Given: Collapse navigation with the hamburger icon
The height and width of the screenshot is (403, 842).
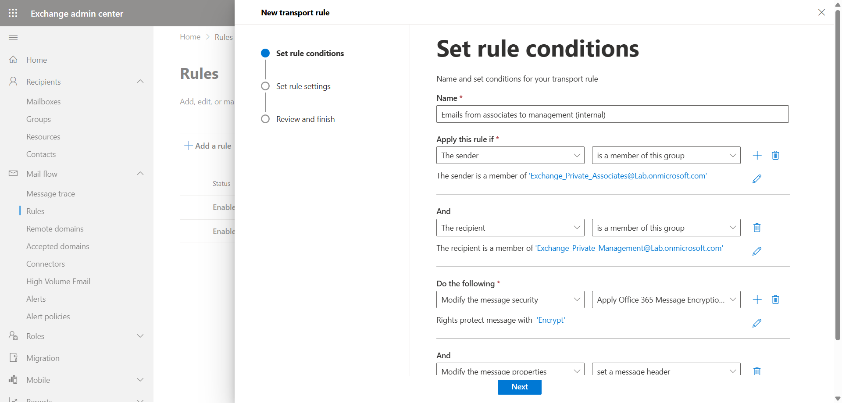Looking at the screenshot, I should [13, 37].
